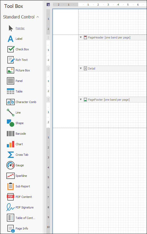Choose the Cross Tab sigma icon
Viewport: 147px width, 234px height.
[11, 155]
